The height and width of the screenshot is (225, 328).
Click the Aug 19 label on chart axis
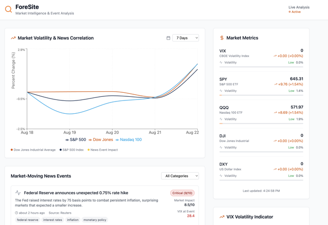click(x=70, y=133)
